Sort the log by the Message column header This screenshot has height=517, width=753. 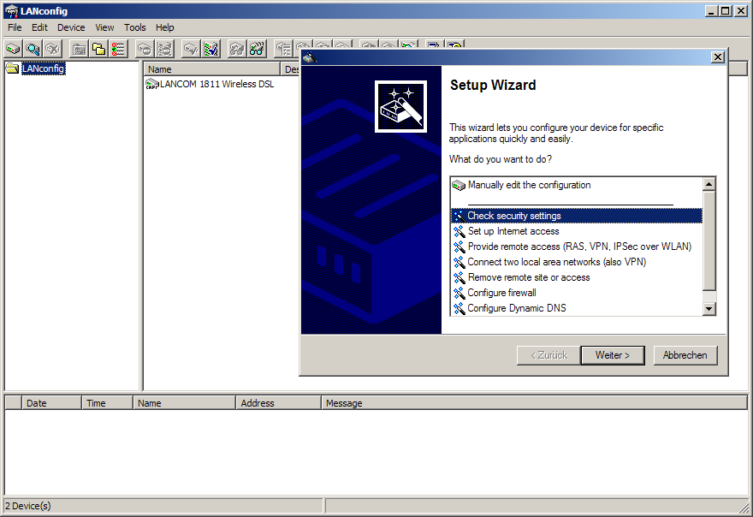click(x=344, y=403)
